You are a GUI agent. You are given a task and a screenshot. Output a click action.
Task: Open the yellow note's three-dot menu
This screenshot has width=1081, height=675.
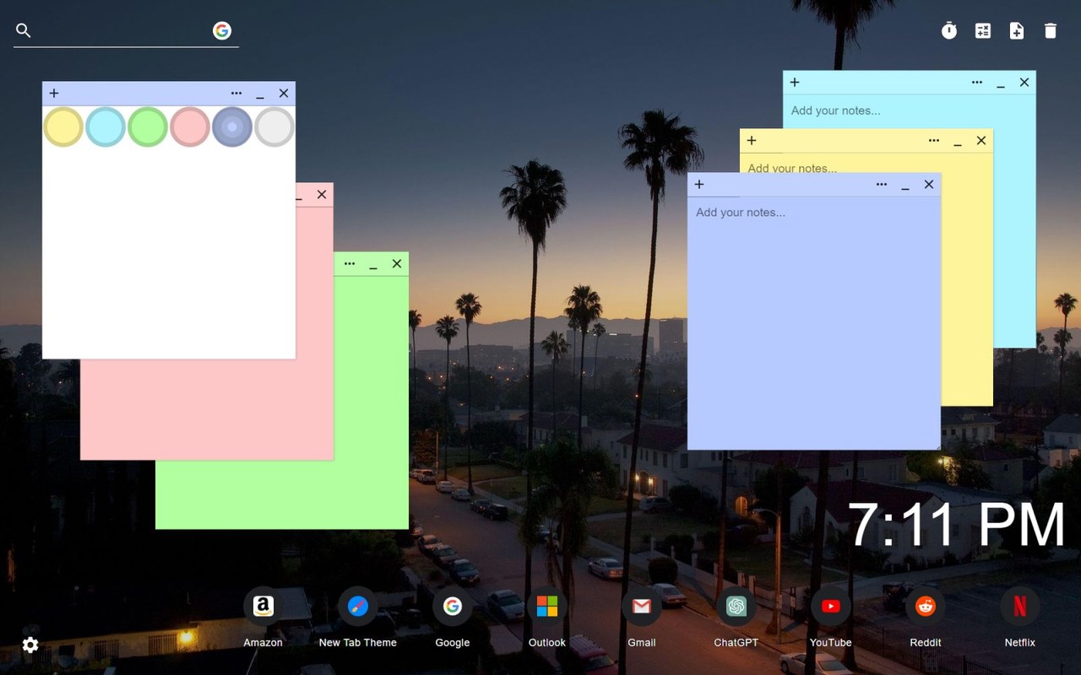(x=934, y=141)
